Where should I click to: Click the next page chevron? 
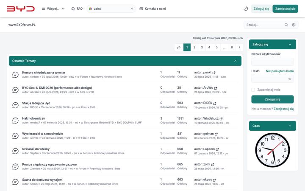point(239,48)
